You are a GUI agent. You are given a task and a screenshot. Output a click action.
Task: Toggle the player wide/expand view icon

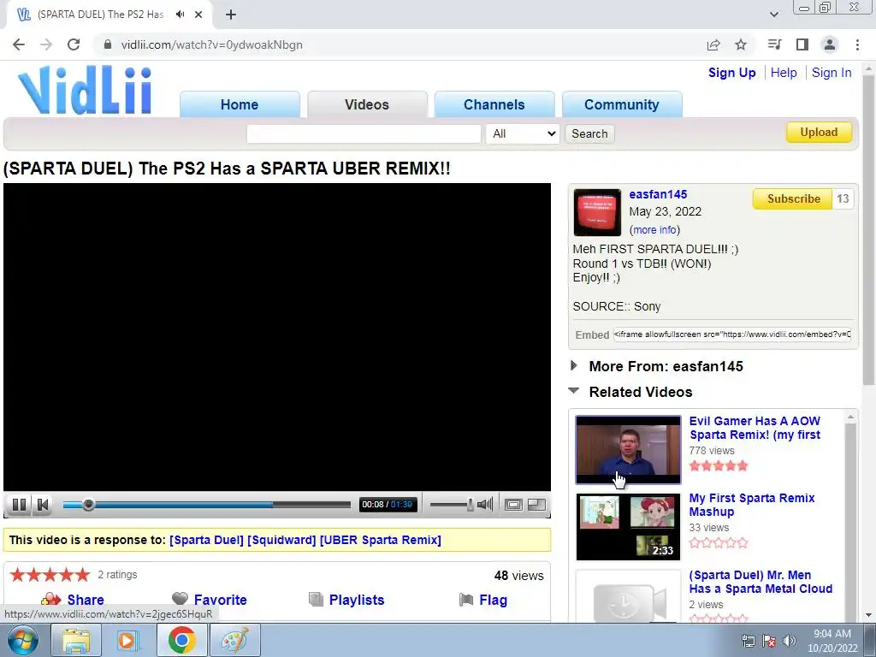point(537,505)
